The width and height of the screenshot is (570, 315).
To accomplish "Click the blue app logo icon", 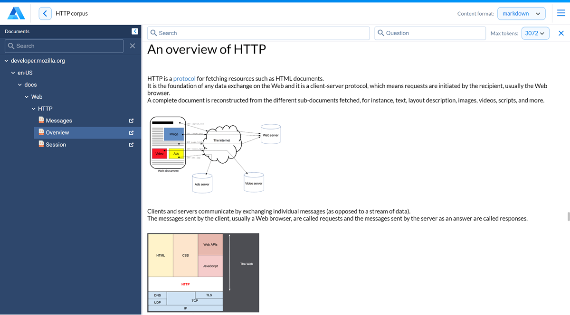I will [x=16, y=13].
